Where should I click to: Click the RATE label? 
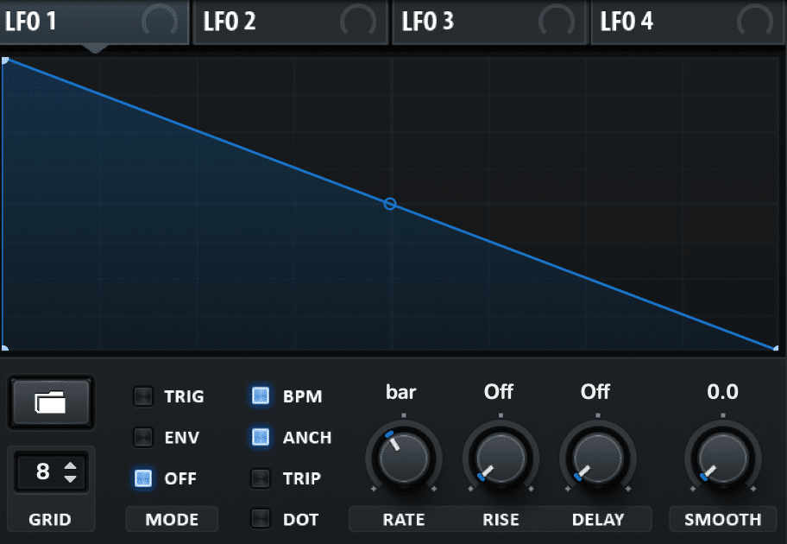coord(404,519)
